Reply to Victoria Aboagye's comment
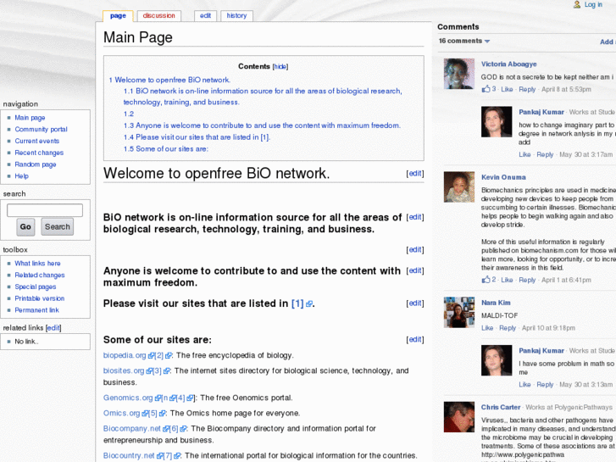Viewport: 616px width, 462px height. click(x=527, y=89)
